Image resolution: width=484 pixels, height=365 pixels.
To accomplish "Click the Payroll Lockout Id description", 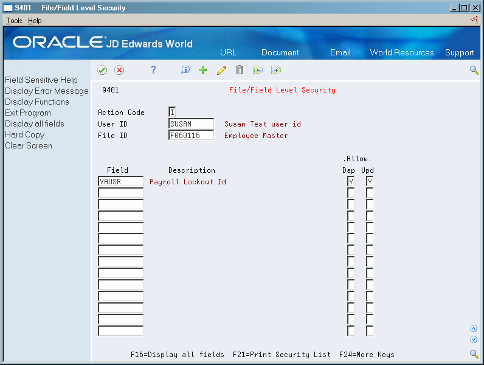I will [x=188, y=181].
